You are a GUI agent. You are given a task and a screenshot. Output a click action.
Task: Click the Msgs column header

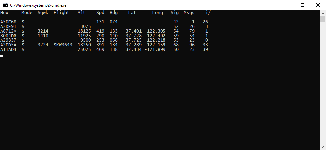tap(189, 13)
